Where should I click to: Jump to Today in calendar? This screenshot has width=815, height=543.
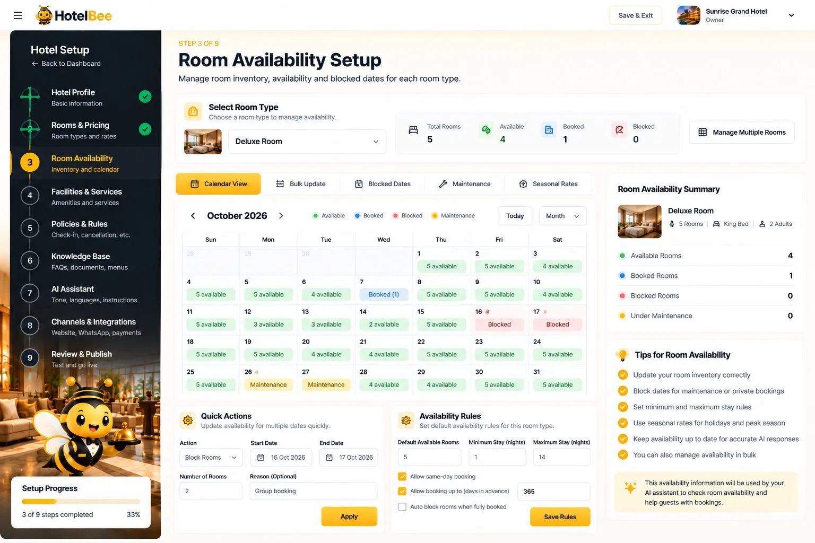point(515,216)
